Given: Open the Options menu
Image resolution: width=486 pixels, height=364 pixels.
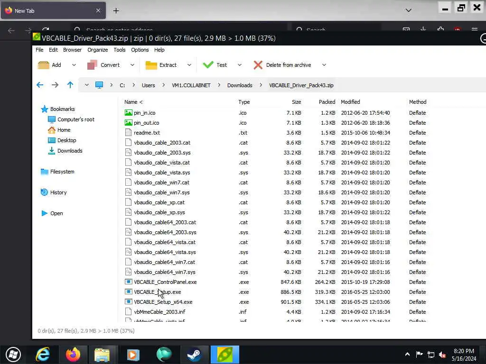Looking at the screenshot, I should (x=140, y=50).
